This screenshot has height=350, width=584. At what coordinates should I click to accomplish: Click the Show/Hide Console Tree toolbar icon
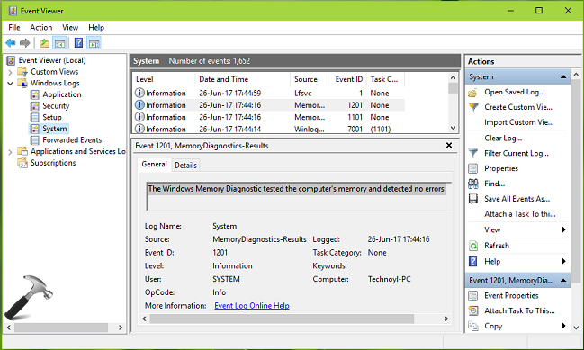59,43
